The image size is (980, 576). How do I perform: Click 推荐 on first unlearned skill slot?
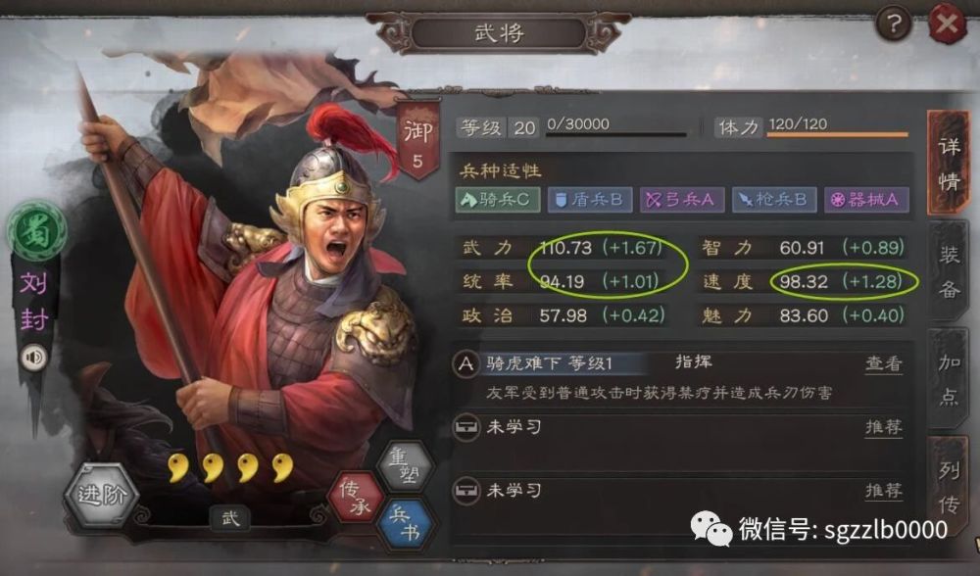coord(884,428)
